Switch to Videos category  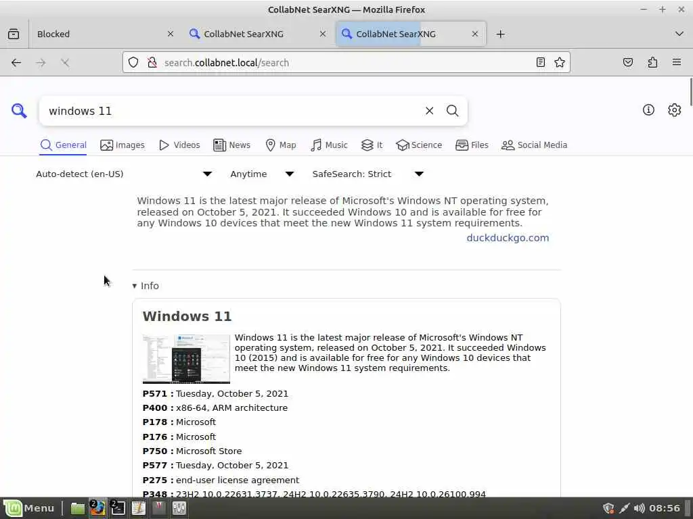coord(179,145)
